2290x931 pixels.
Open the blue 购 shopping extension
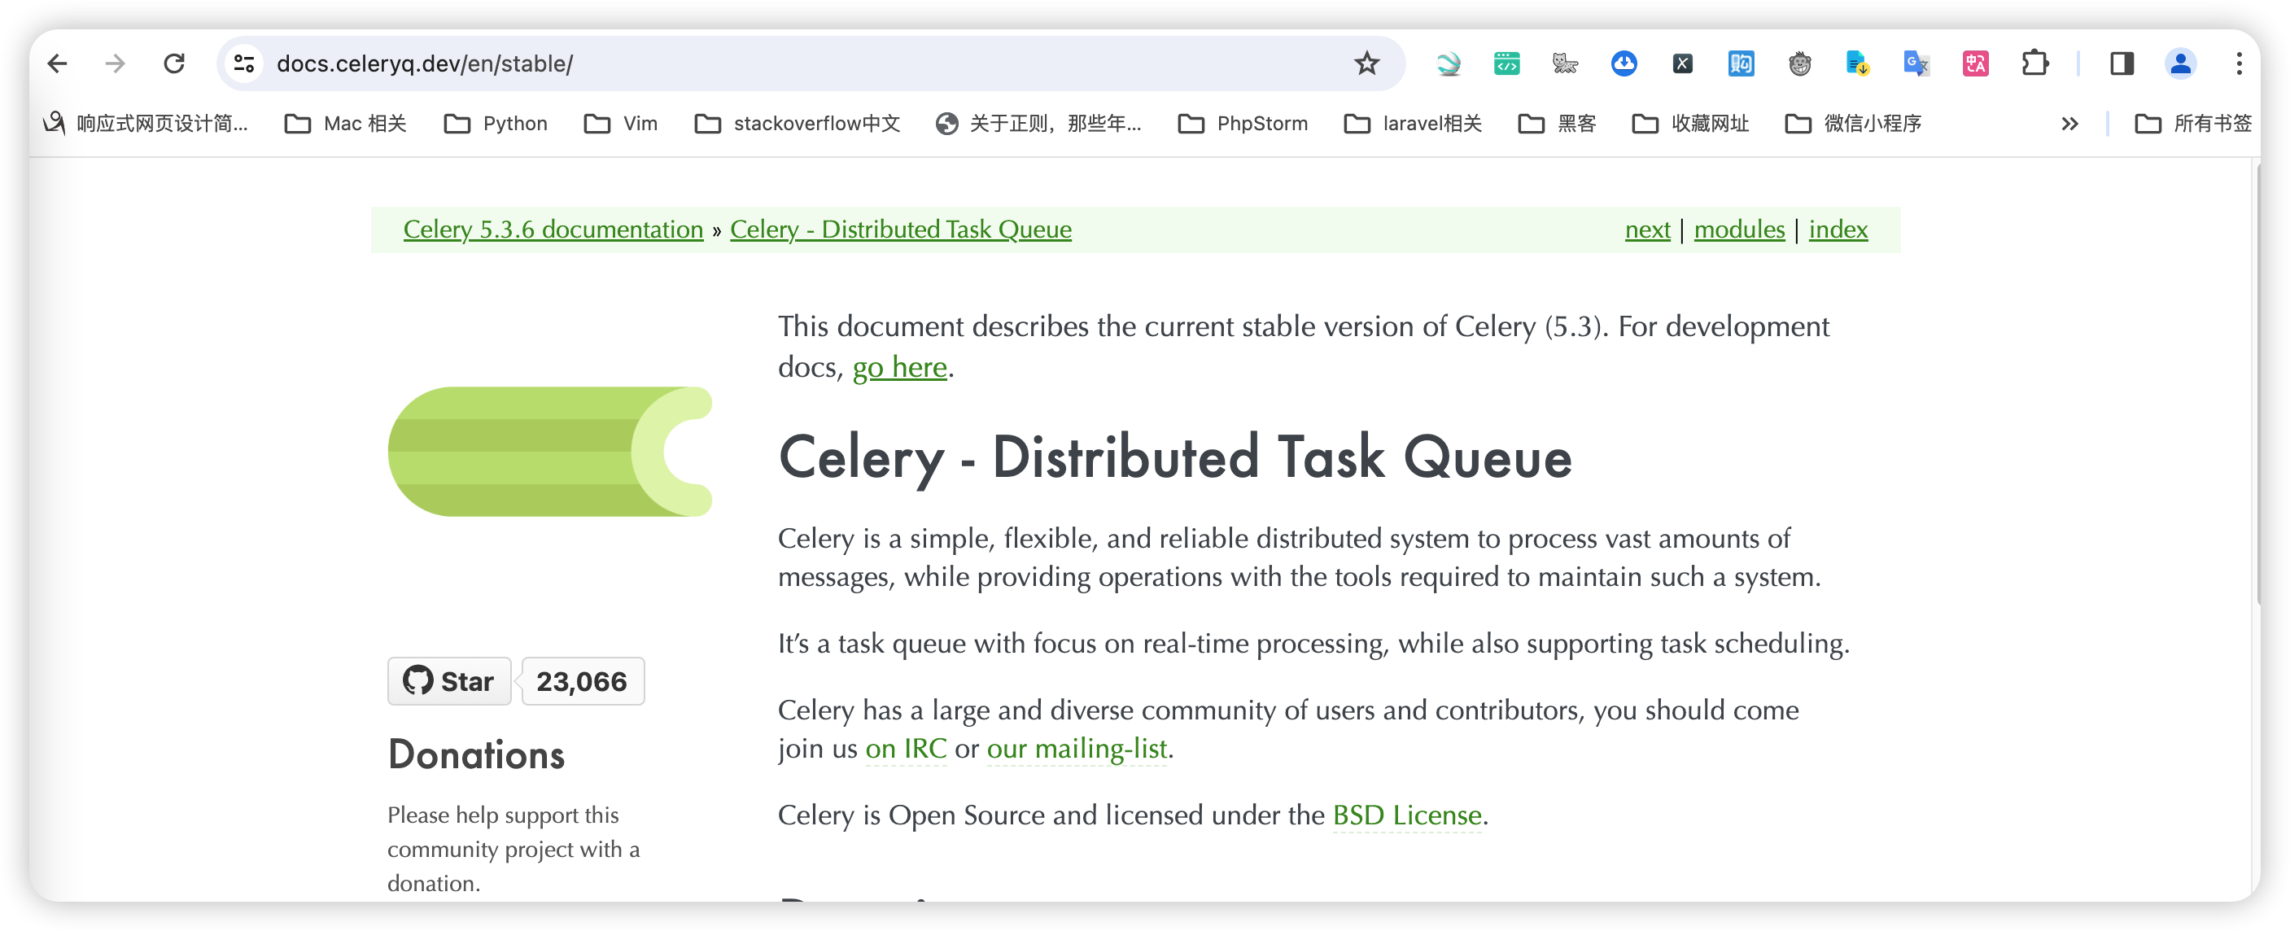click(x=1741, y=63)
